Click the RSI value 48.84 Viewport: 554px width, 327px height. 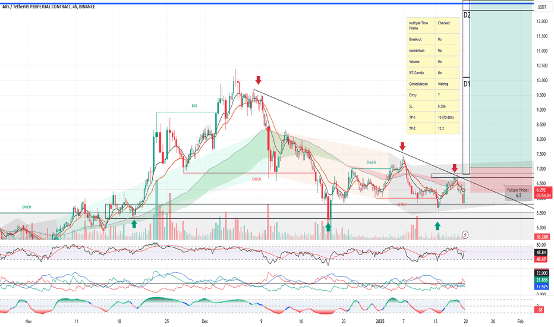tap(541, 253)
